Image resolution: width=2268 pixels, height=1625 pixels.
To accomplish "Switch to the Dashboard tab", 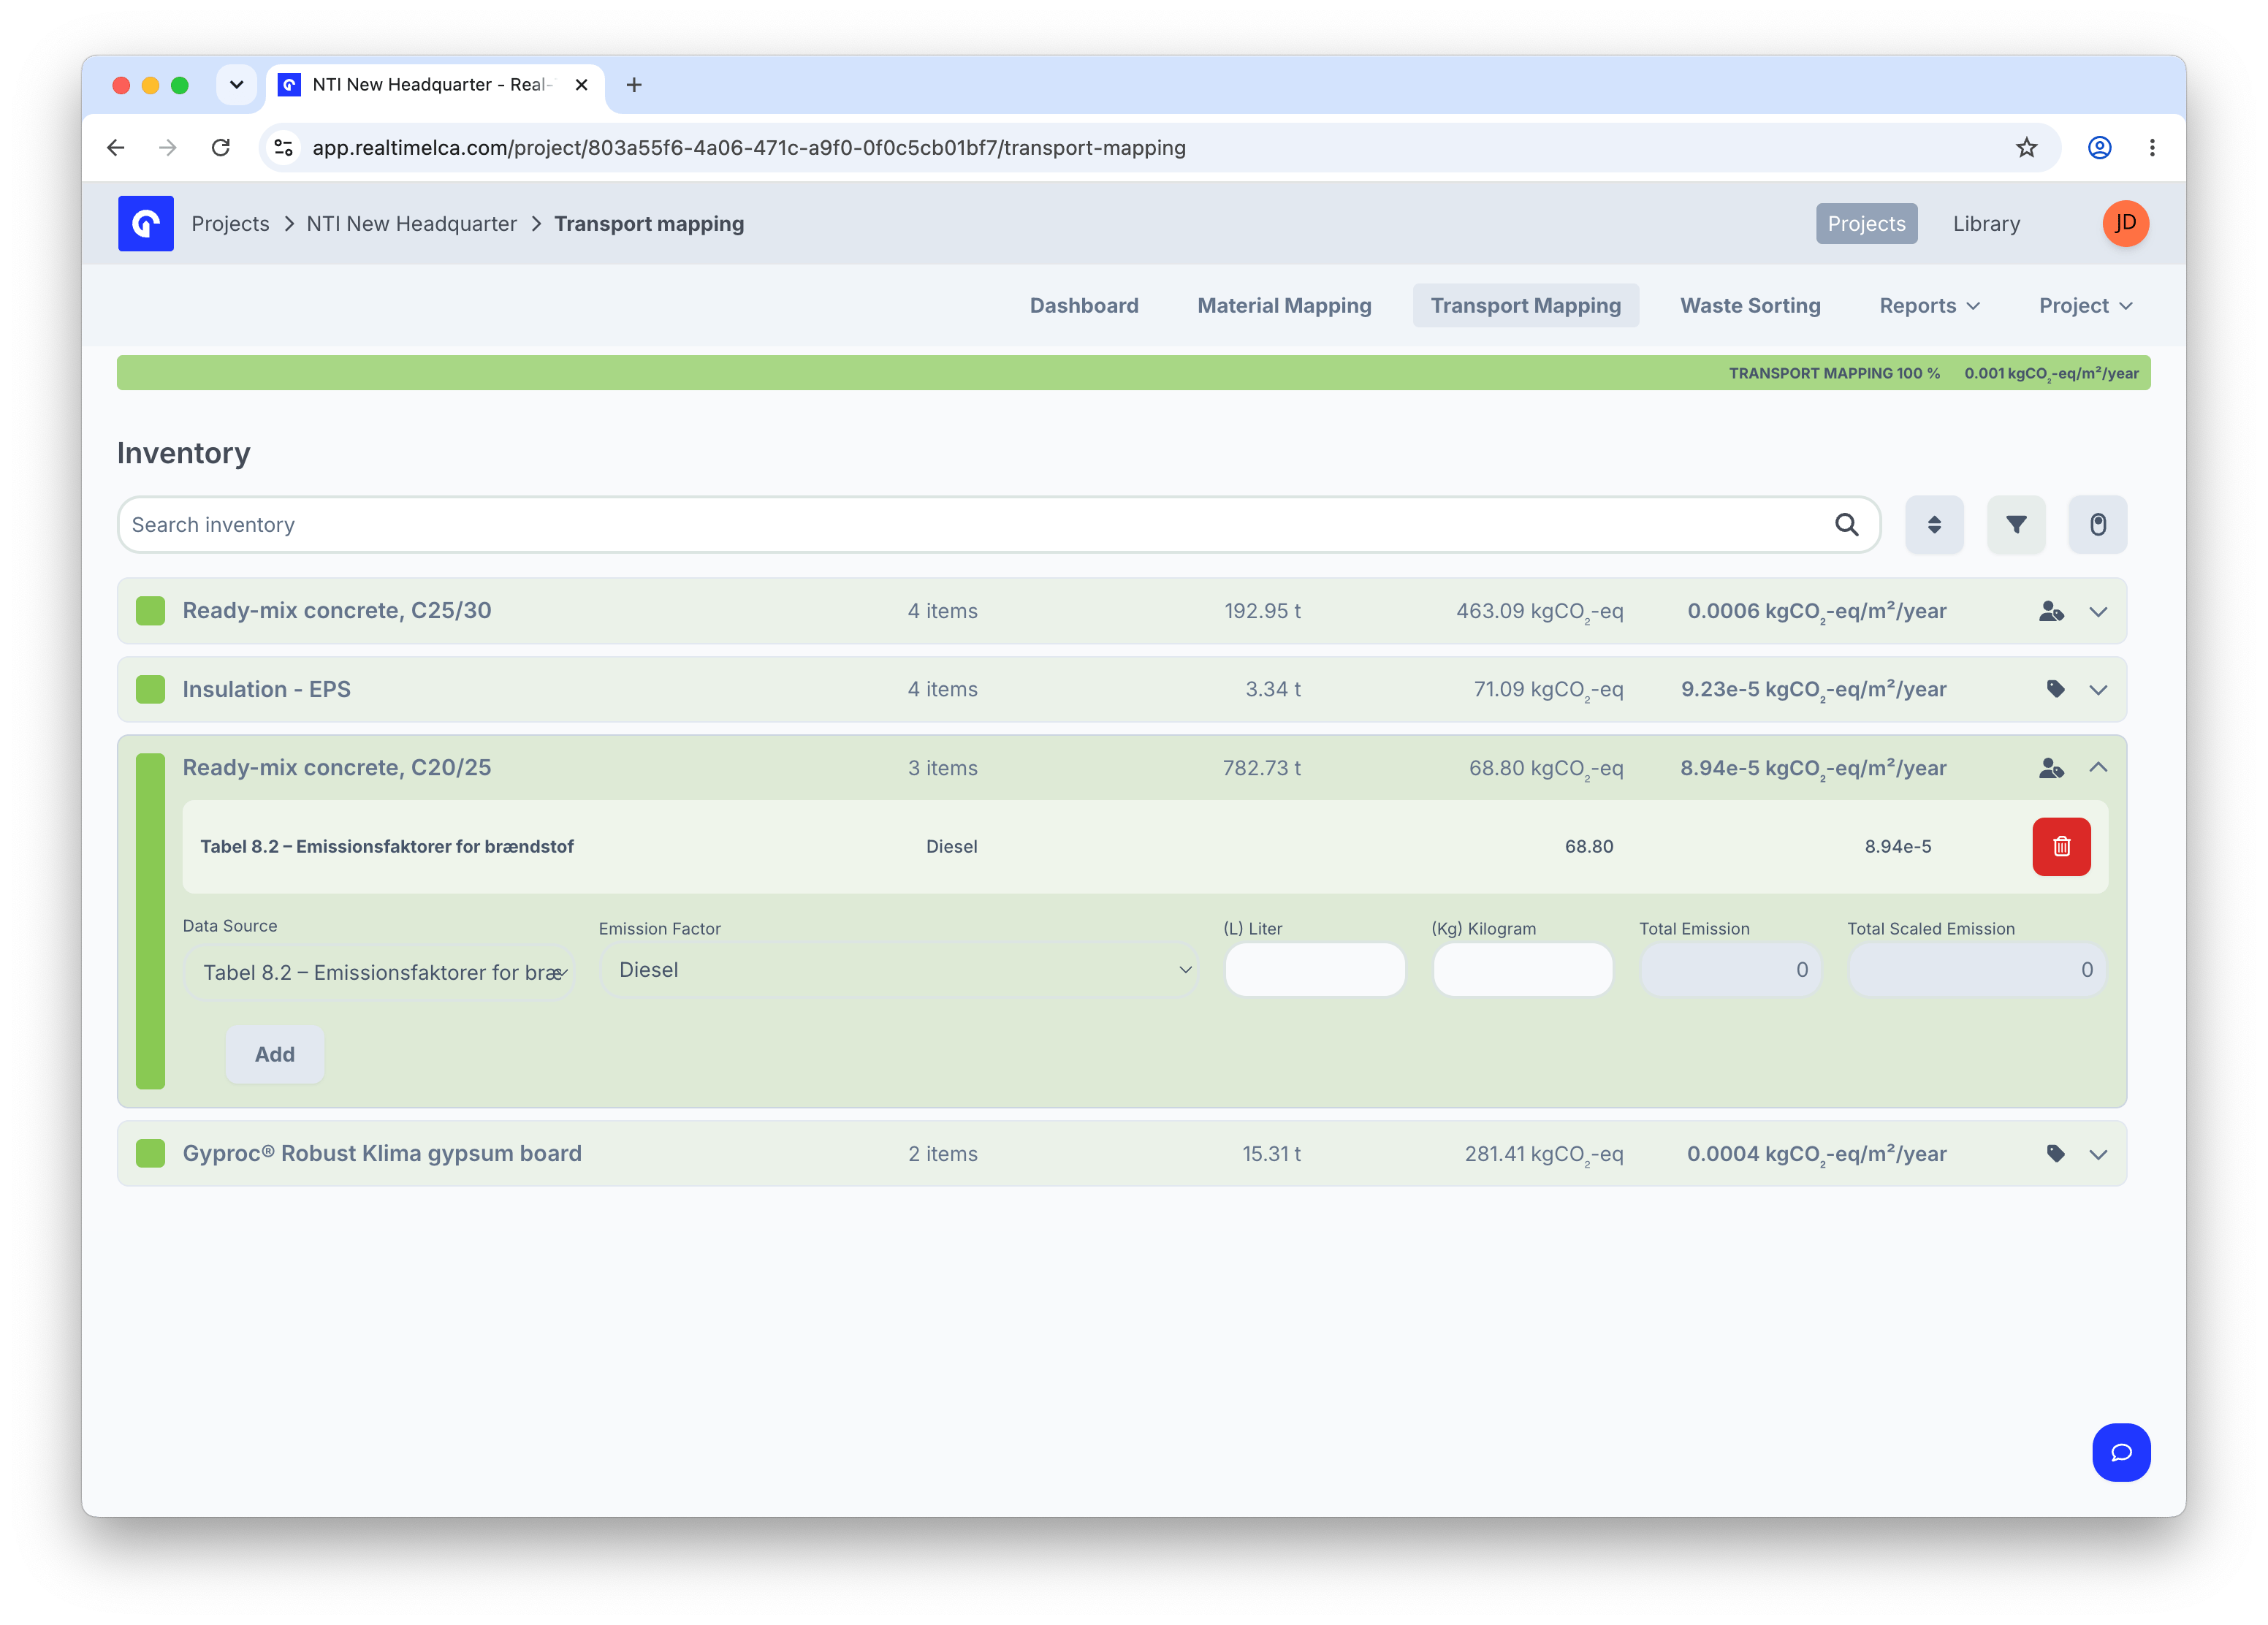I will 1084,306.
